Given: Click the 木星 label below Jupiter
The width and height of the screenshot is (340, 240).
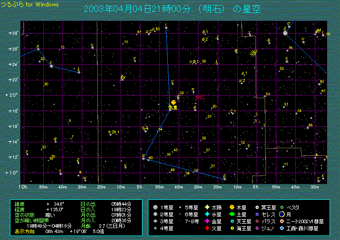Looking at the screenshot, I should coord(173,107).
